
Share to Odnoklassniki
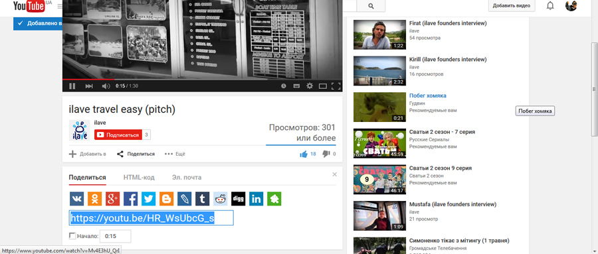94,199
